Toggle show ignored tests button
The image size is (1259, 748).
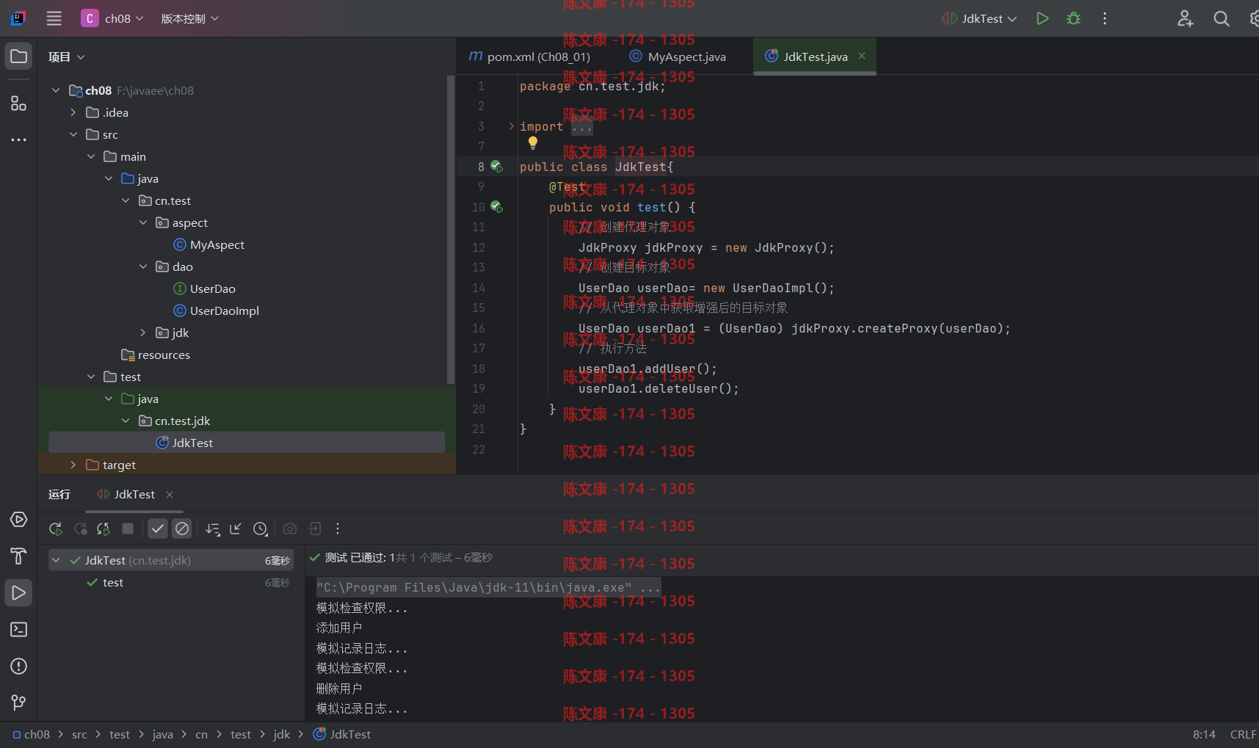tap(182, 529)
